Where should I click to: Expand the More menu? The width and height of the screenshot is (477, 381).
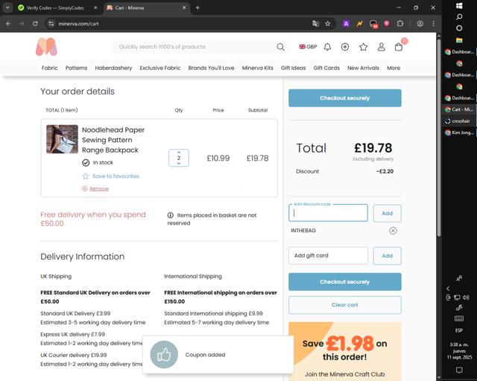(394, 68)
